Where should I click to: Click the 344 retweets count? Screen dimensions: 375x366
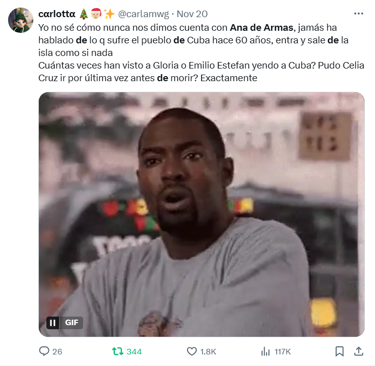134,352
